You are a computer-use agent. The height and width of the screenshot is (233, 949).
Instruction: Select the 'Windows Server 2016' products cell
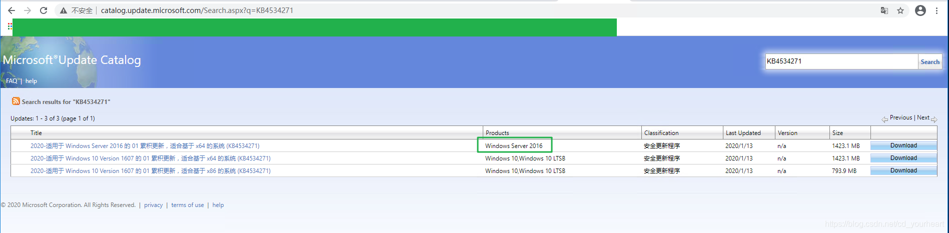[x=514, y=146]
